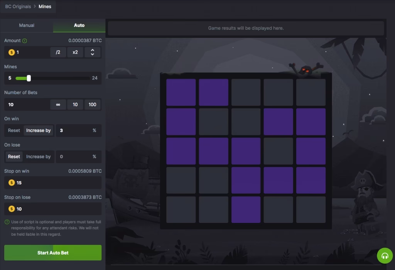Click the coin icon in Stop on lose field
The width and height of the screenshot is (395, 270).
click(x=11, y=209)
